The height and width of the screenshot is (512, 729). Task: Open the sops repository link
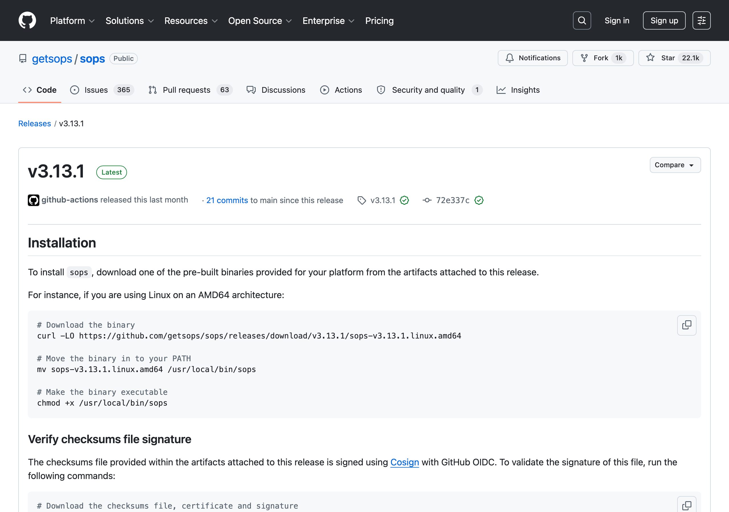click(92, 59)
